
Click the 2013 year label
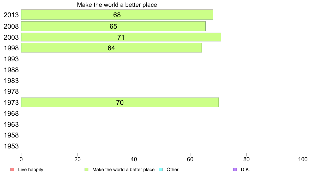pyautogui.click(x=11, y=15)
